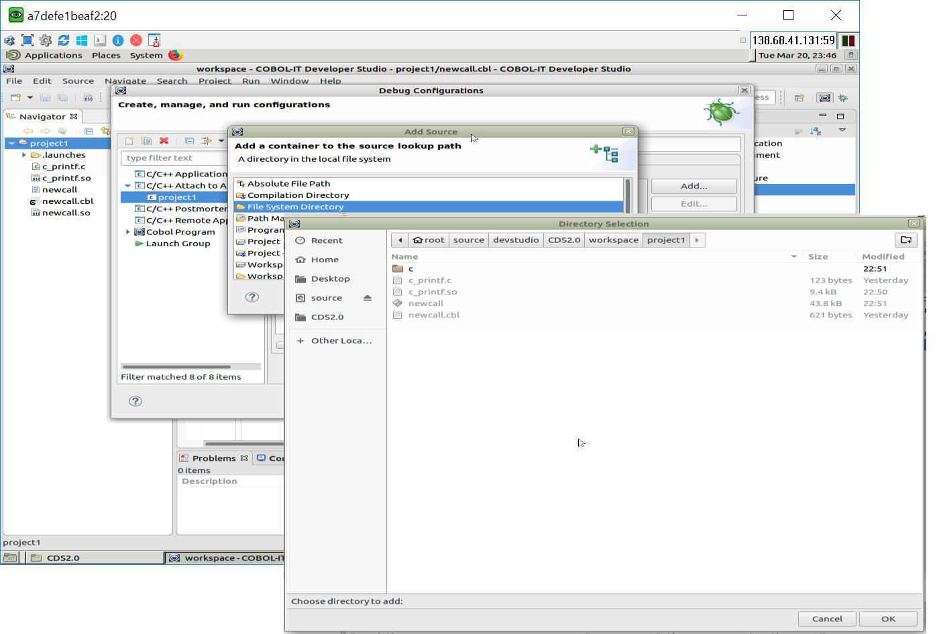Click the duplicate launch configuration icon
This screenshot has width=939, height=634.
click(146, 141)
